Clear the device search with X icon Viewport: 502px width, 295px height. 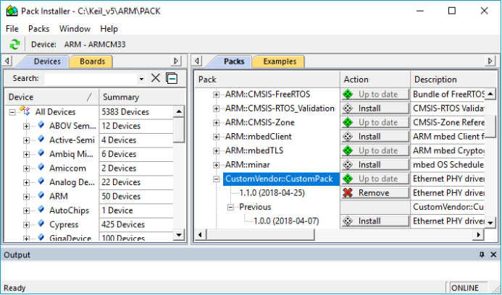[x=155, y=78]
